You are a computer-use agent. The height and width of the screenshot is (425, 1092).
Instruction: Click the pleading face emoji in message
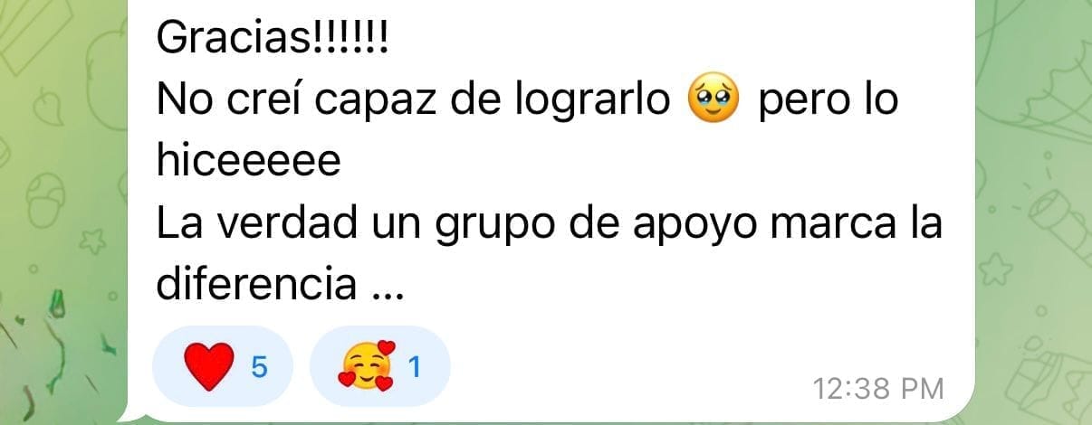pyautogui.click(x=714, y=99)
